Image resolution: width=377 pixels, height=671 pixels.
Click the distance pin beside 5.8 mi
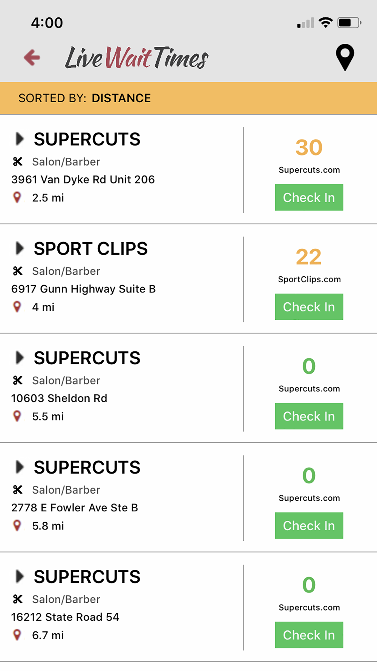[x=17, y=526]
